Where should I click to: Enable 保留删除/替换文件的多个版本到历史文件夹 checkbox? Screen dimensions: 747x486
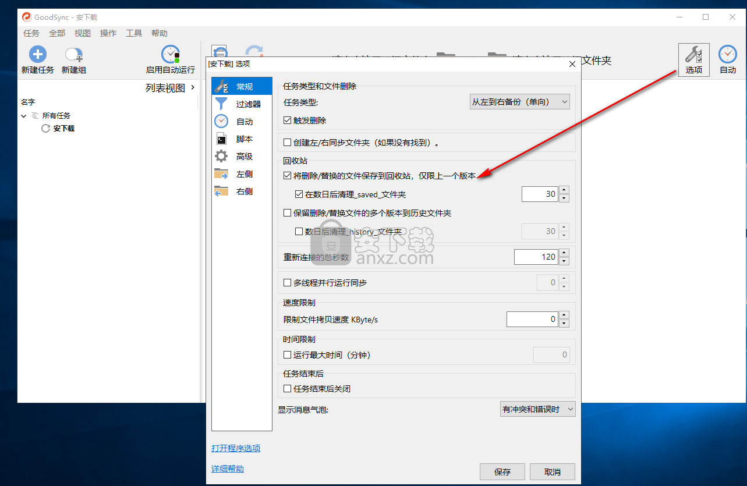[x=287, y=213]
